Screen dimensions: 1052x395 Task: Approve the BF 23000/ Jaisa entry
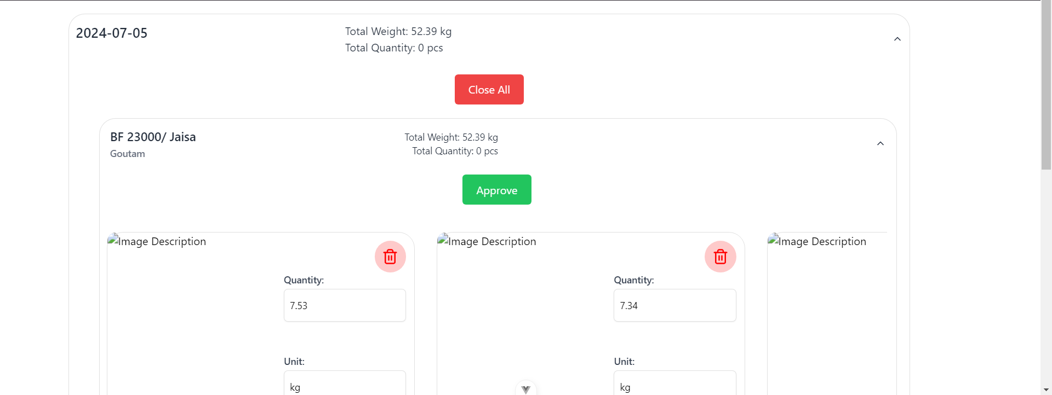tap(496, 190)
